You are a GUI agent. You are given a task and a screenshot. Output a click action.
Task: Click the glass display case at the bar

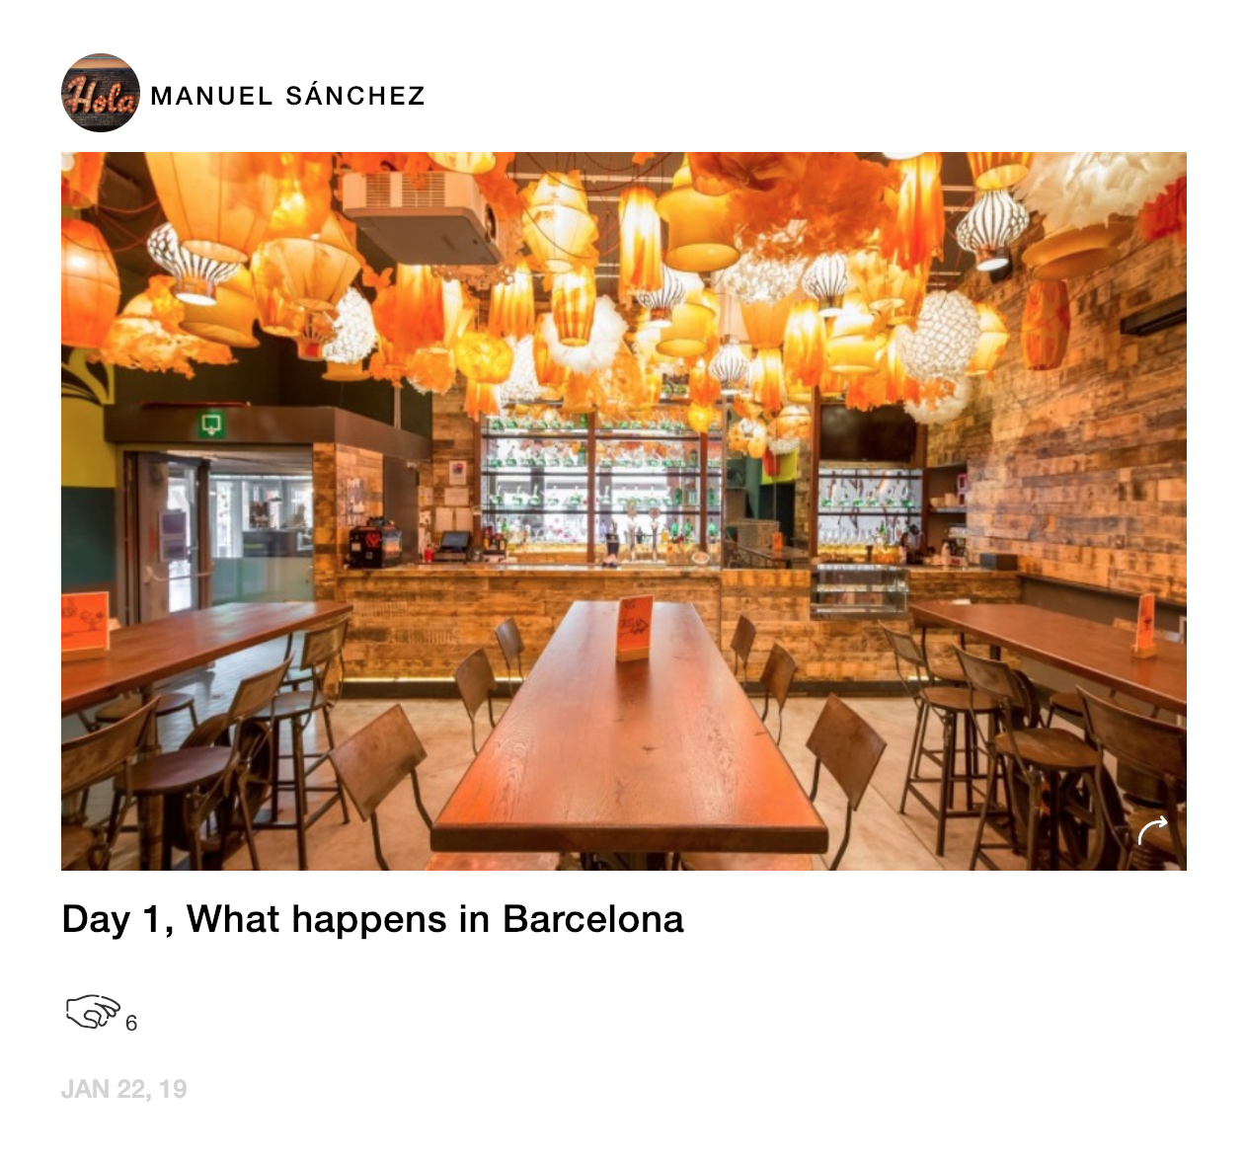859,589
